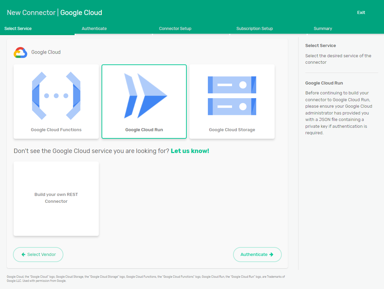
Task: Select the Build your own REST Connector card
Action: coord(56,198)
